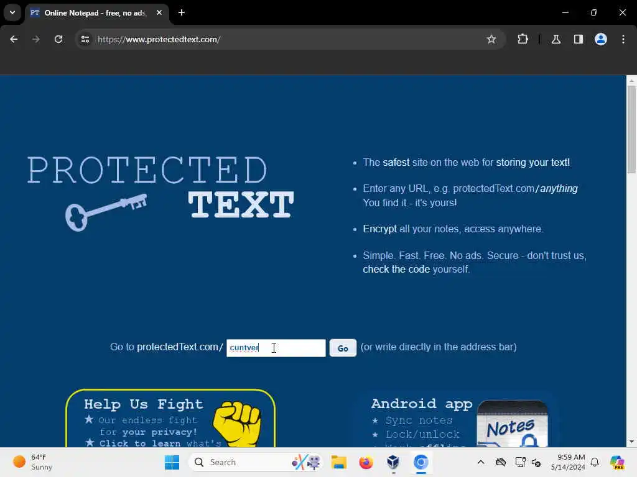The height and width of the screenshot is (477, 637).
Task: Open site information icon in address bar
Action: tap(85, 39)
